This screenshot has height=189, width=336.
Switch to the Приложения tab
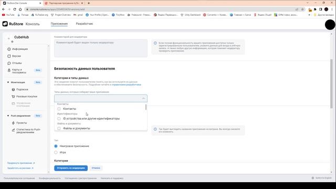[x=59, y=24]
